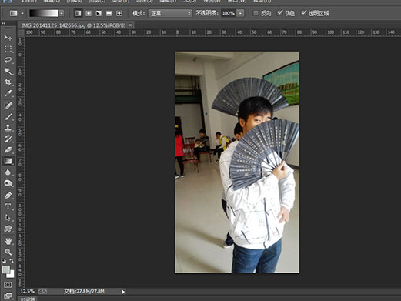Uncheck the 透明区域 (Transparency) checkbox
This screenshot has width=401, height=301.
coord(304,13)
